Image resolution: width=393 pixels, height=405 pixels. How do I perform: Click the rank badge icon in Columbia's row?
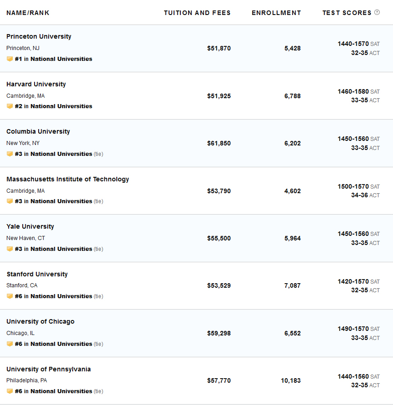10,154
